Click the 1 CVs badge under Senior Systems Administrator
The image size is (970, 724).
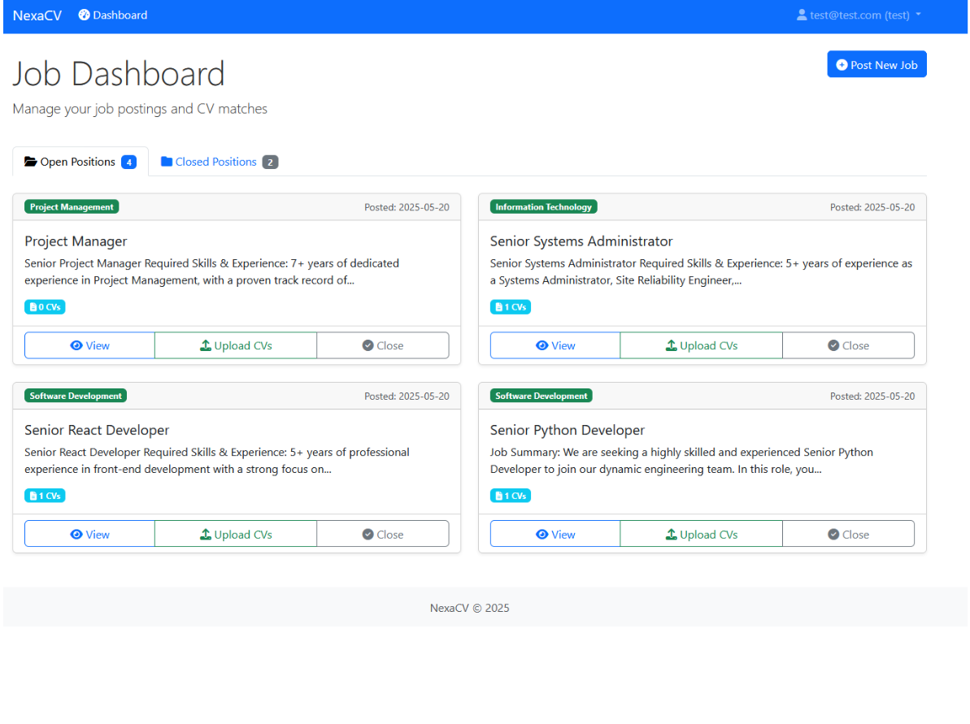click(x=510, y=306)
